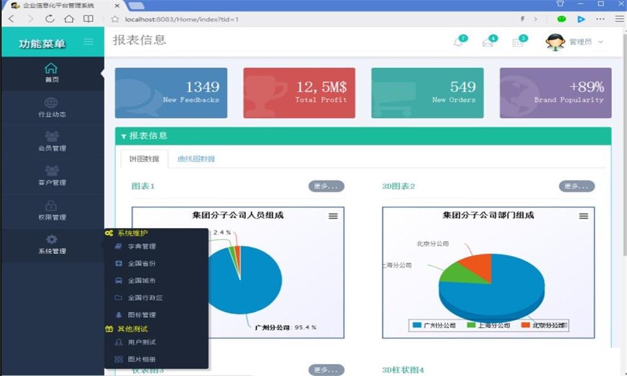Open the +89% Brand Popularity card
Image resolution: width=627 pixels, height=376 pixels.
[556, 93]
